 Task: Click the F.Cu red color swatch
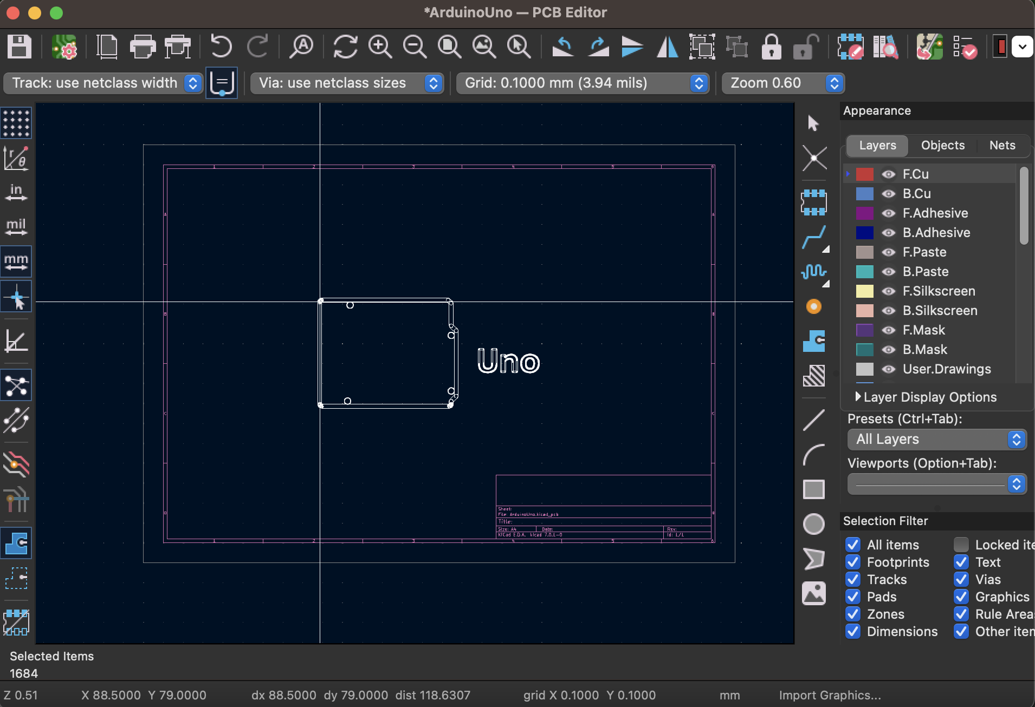click(865, 174)
